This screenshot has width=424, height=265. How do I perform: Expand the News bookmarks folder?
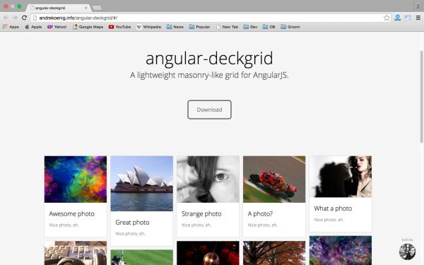[x=175, y=27]
